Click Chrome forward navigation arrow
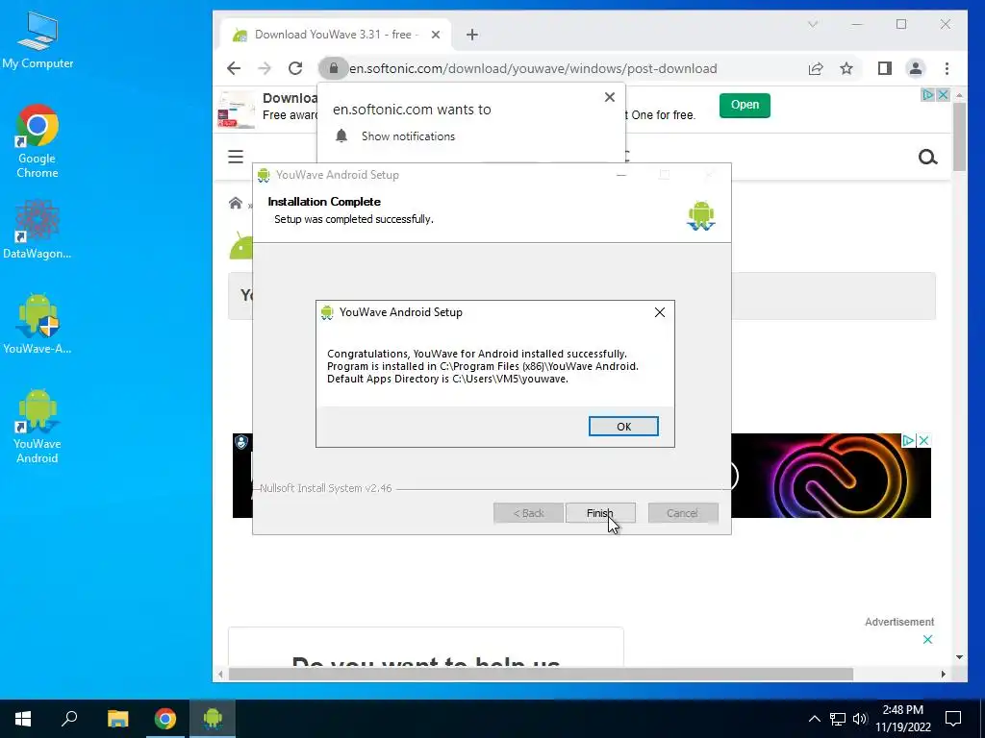985x738 pixels. pyautogui.click(x=265, y=68)
